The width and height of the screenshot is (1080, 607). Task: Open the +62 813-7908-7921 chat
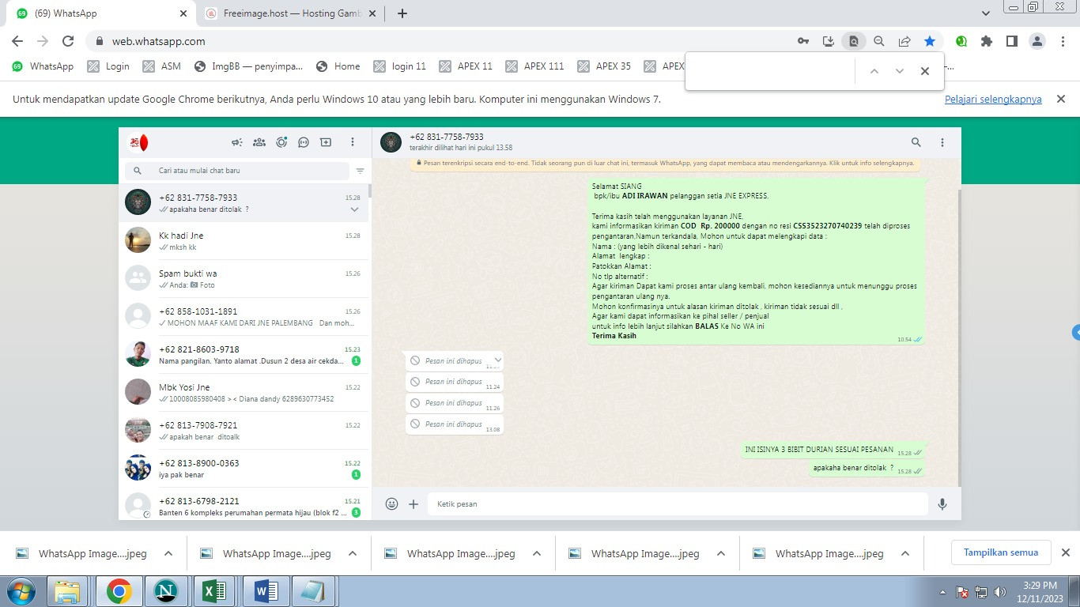244,431
